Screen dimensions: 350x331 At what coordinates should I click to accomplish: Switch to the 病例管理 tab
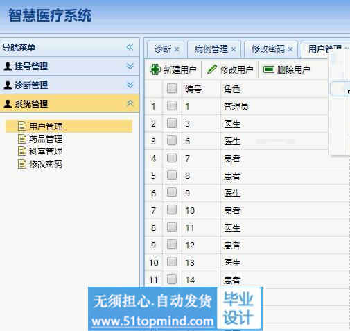[x=211, y=49]
